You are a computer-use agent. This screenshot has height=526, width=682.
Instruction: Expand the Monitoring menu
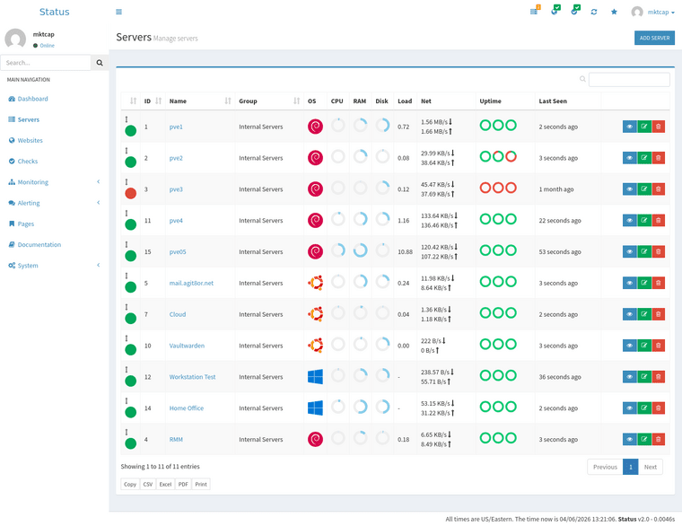point(54,182)
